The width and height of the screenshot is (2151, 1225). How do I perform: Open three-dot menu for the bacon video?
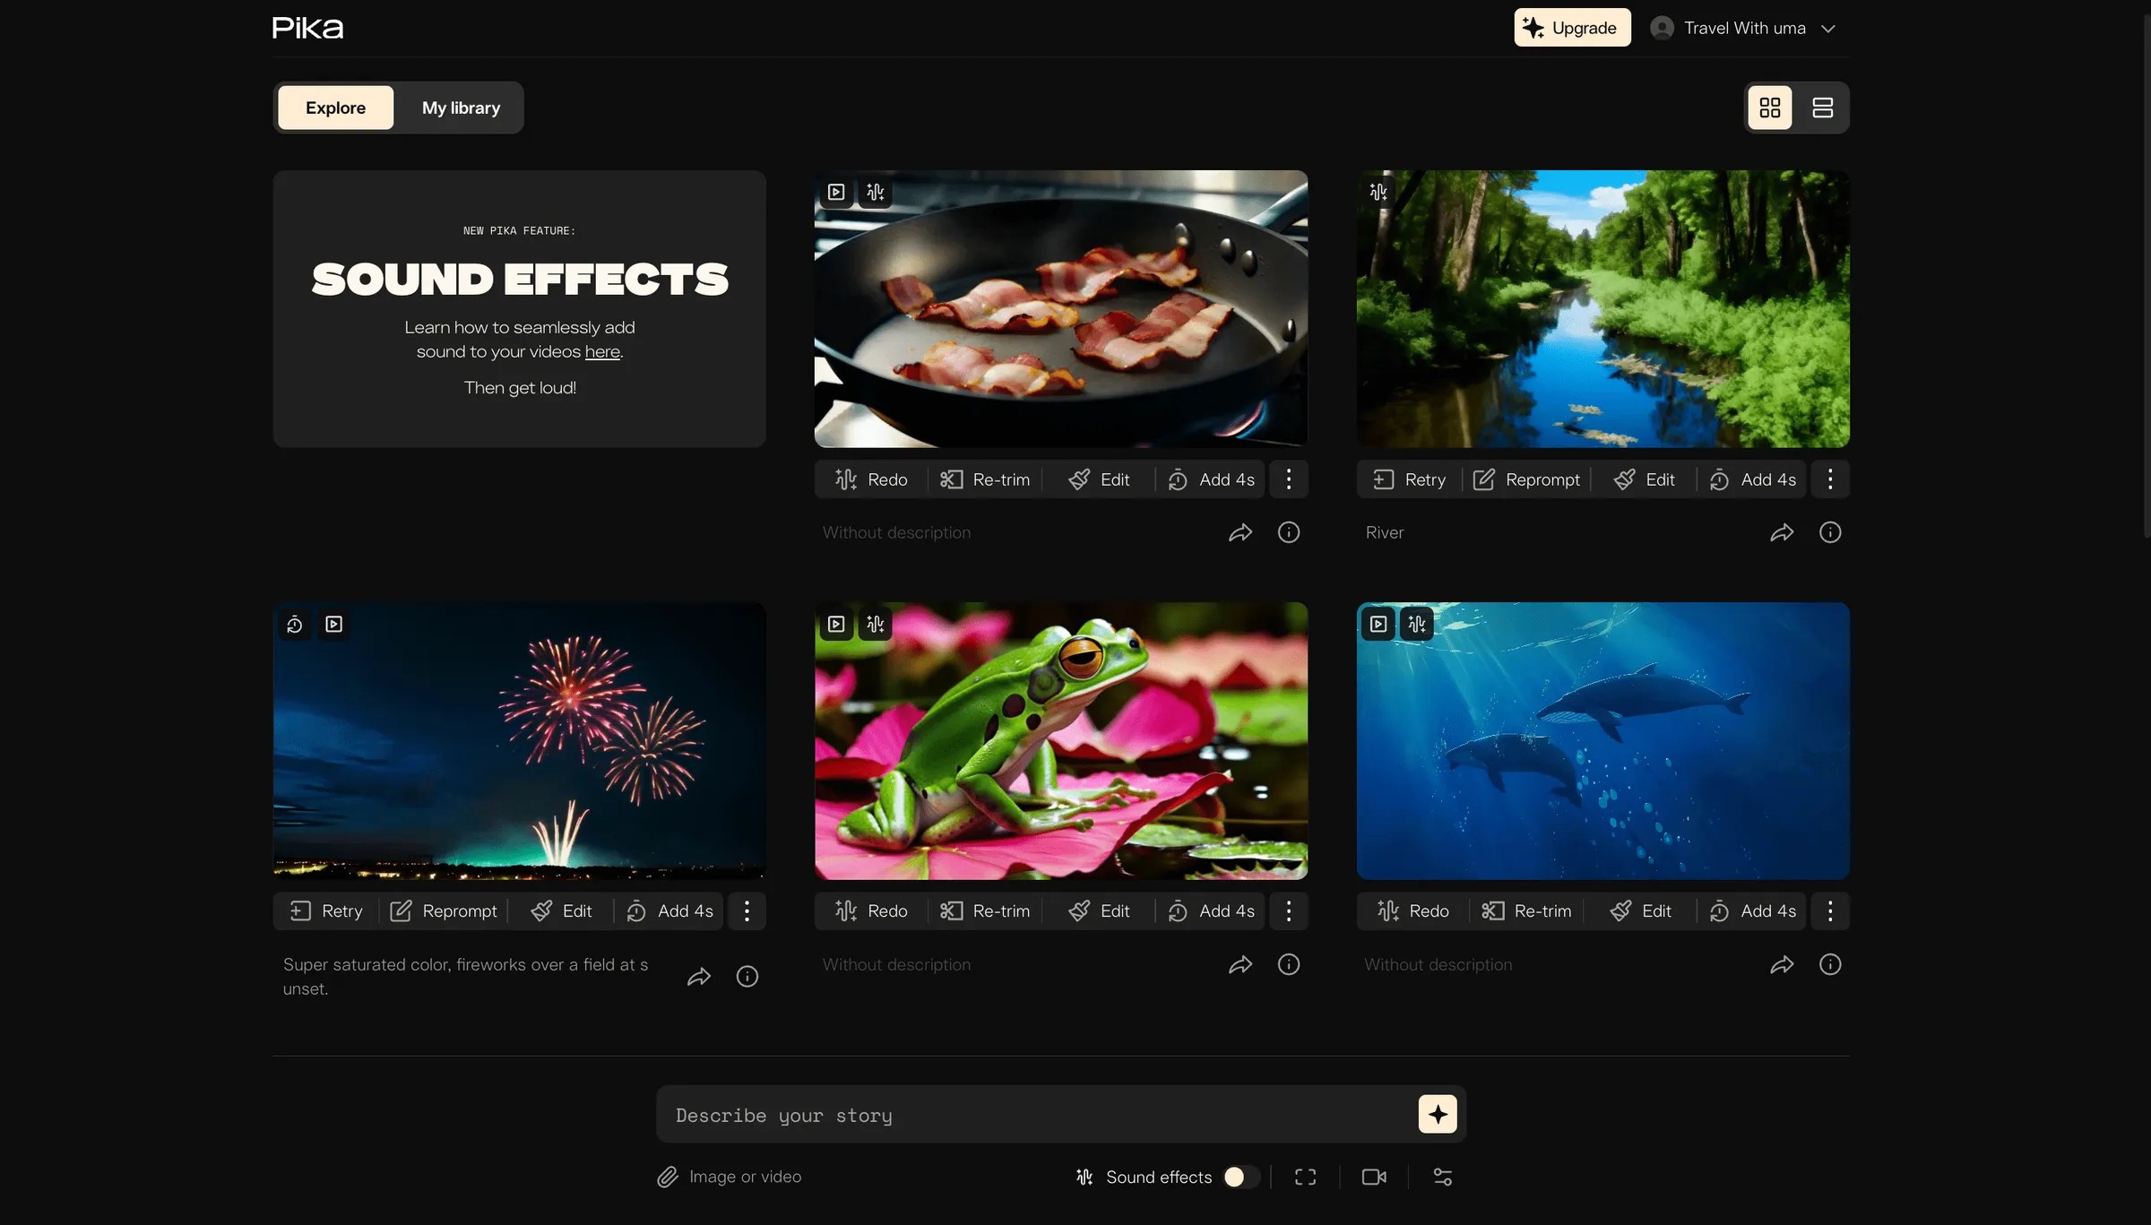(1288, 479)
